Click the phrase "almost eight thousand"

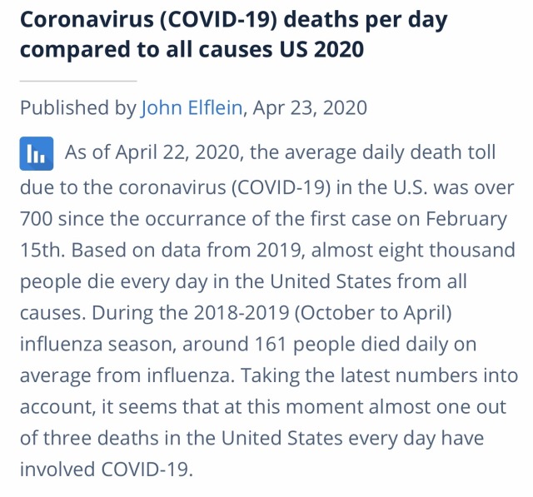click(413, 251)
